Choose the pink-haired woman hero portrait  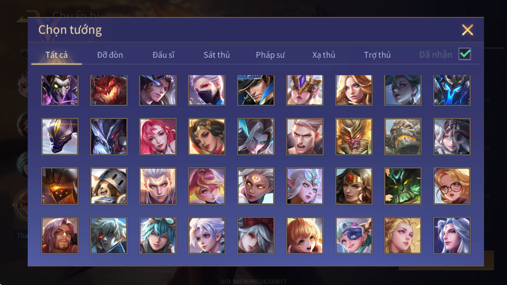click(158, 136)
